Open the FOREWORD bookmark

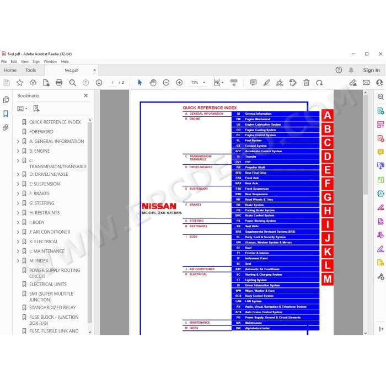tap(41, 132)
